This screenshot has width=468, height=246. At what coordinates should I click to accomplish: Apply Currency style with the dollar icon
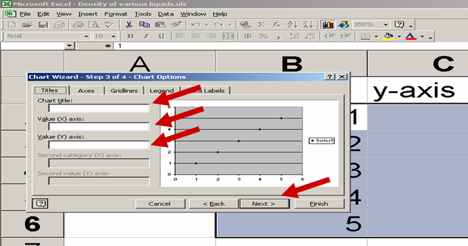click(248, 36)
